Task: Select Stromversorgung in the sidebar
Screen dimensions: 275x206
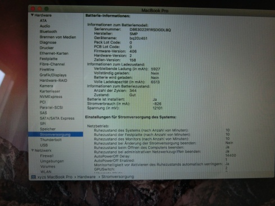Action: click(55, 134)
